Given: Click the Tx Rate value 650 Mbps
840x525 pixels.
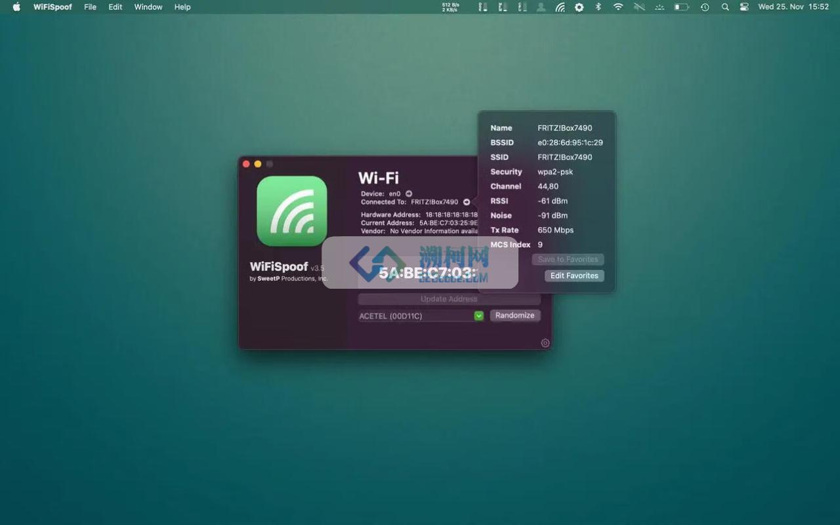Looking at the screenshot, I should click(x=556, y=230).
